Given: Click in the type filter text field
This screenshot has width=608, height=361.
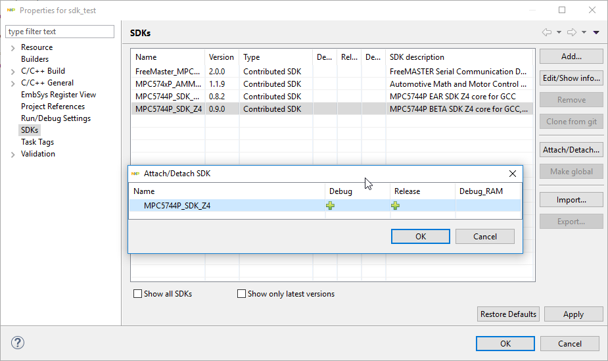Looking at the screenshot, I should point(59,32).
